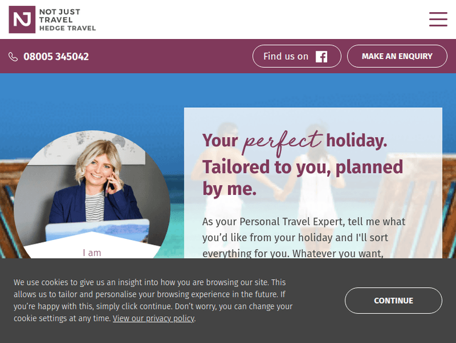Accept cookies with the Continue button

click(393, 300)
